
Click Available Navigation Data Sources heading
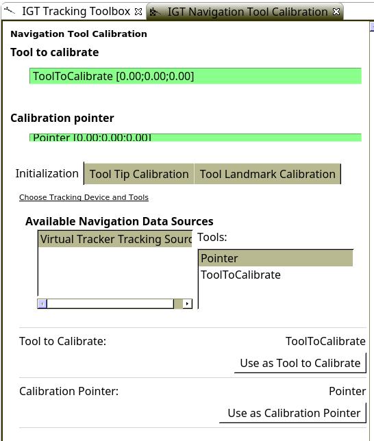tap(119, 221)
